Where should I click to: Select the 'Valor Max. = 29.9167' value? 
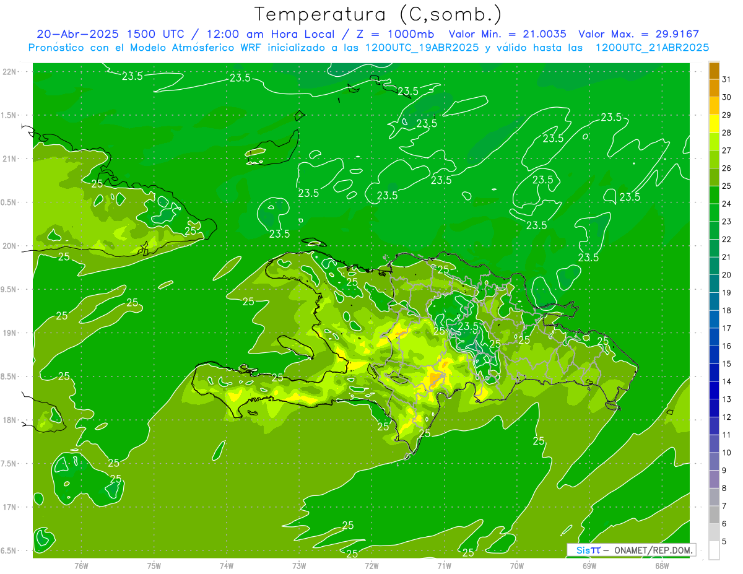639,35
